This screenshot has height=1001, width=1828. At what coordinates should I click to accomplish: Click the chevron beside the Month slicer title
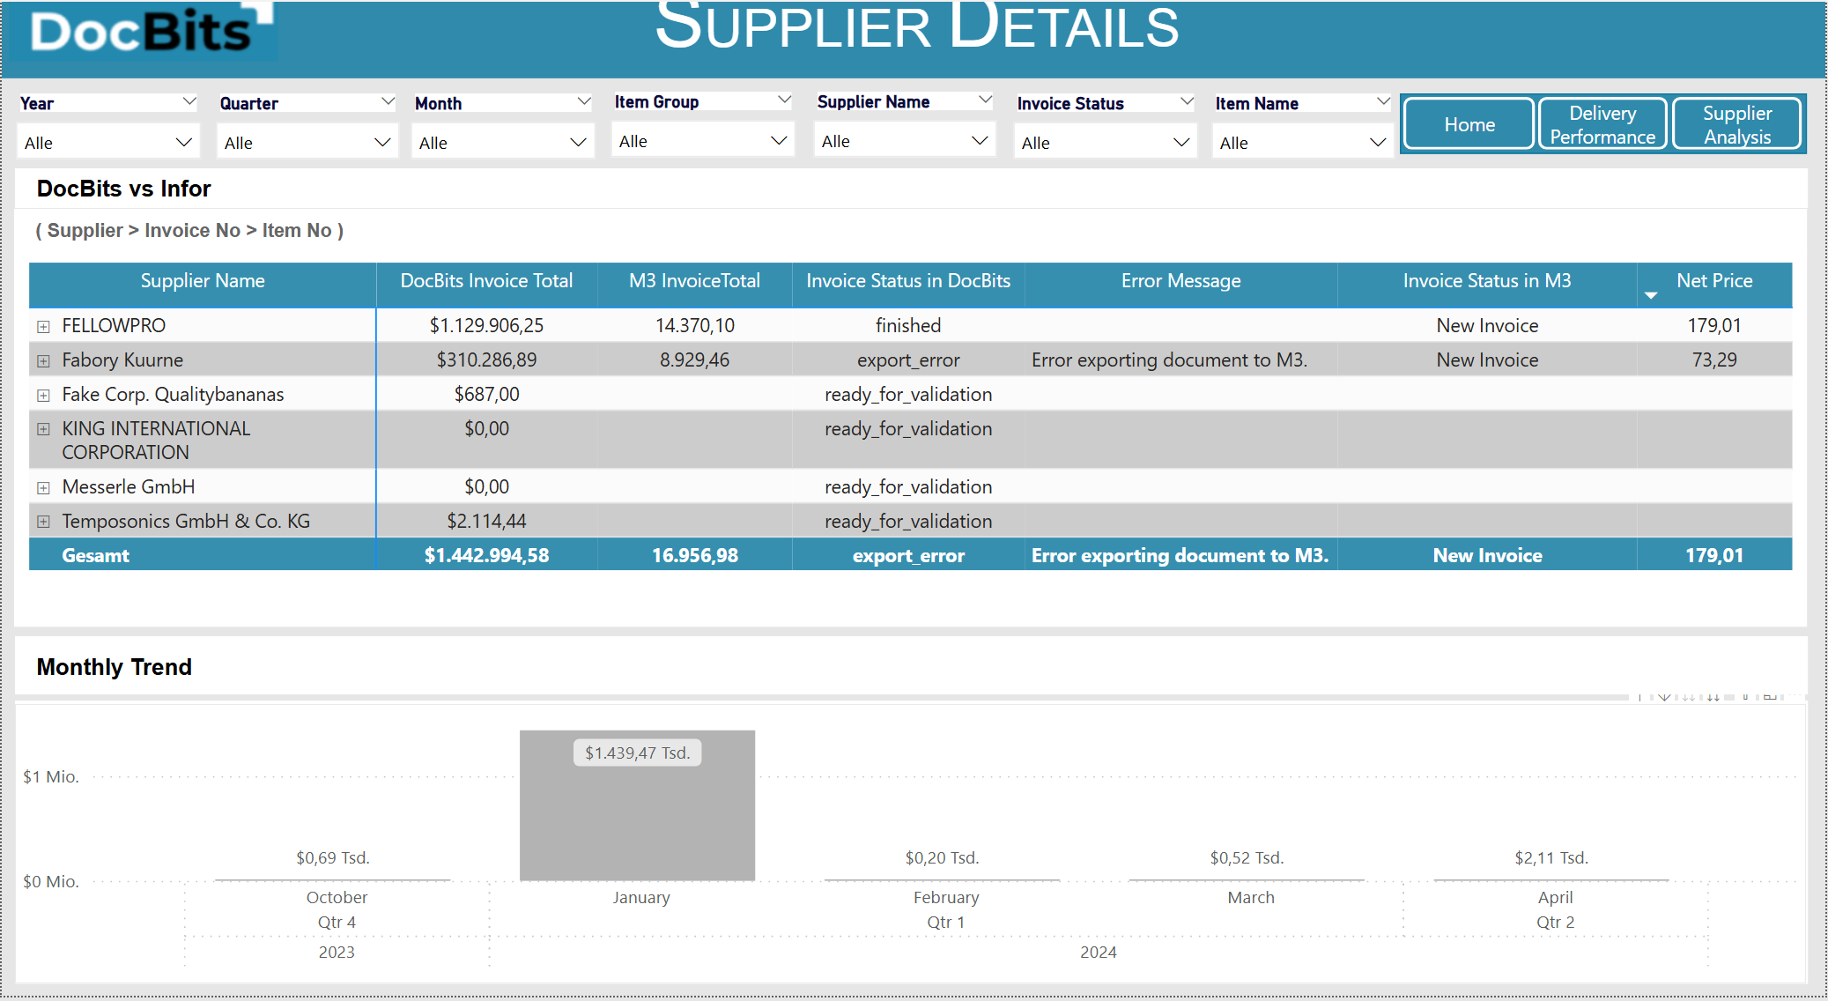click(583, 101)
